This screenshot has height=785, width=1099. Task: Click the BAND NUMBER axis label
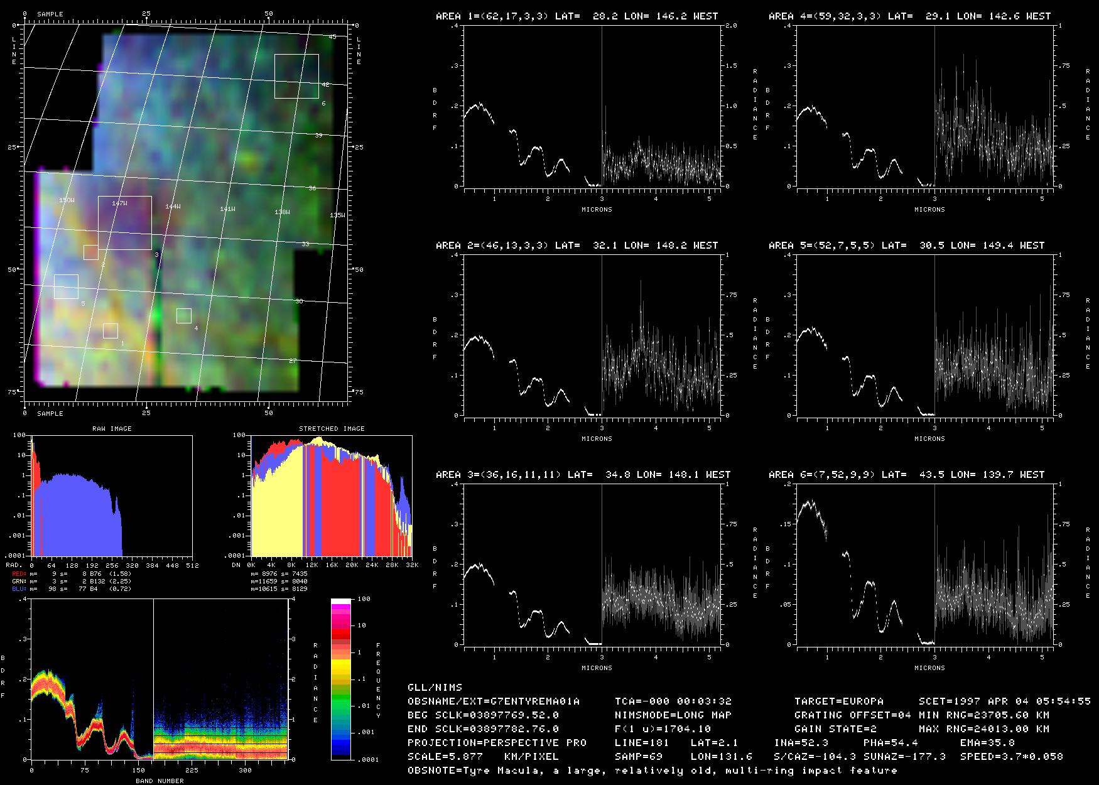(160, 781)
